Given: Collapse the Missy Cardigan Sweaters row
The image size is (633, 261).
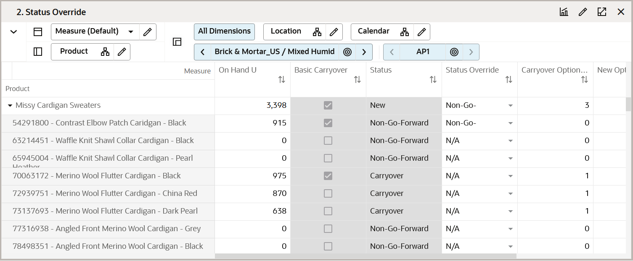Looking at the screenshot, I should (10, 106).
